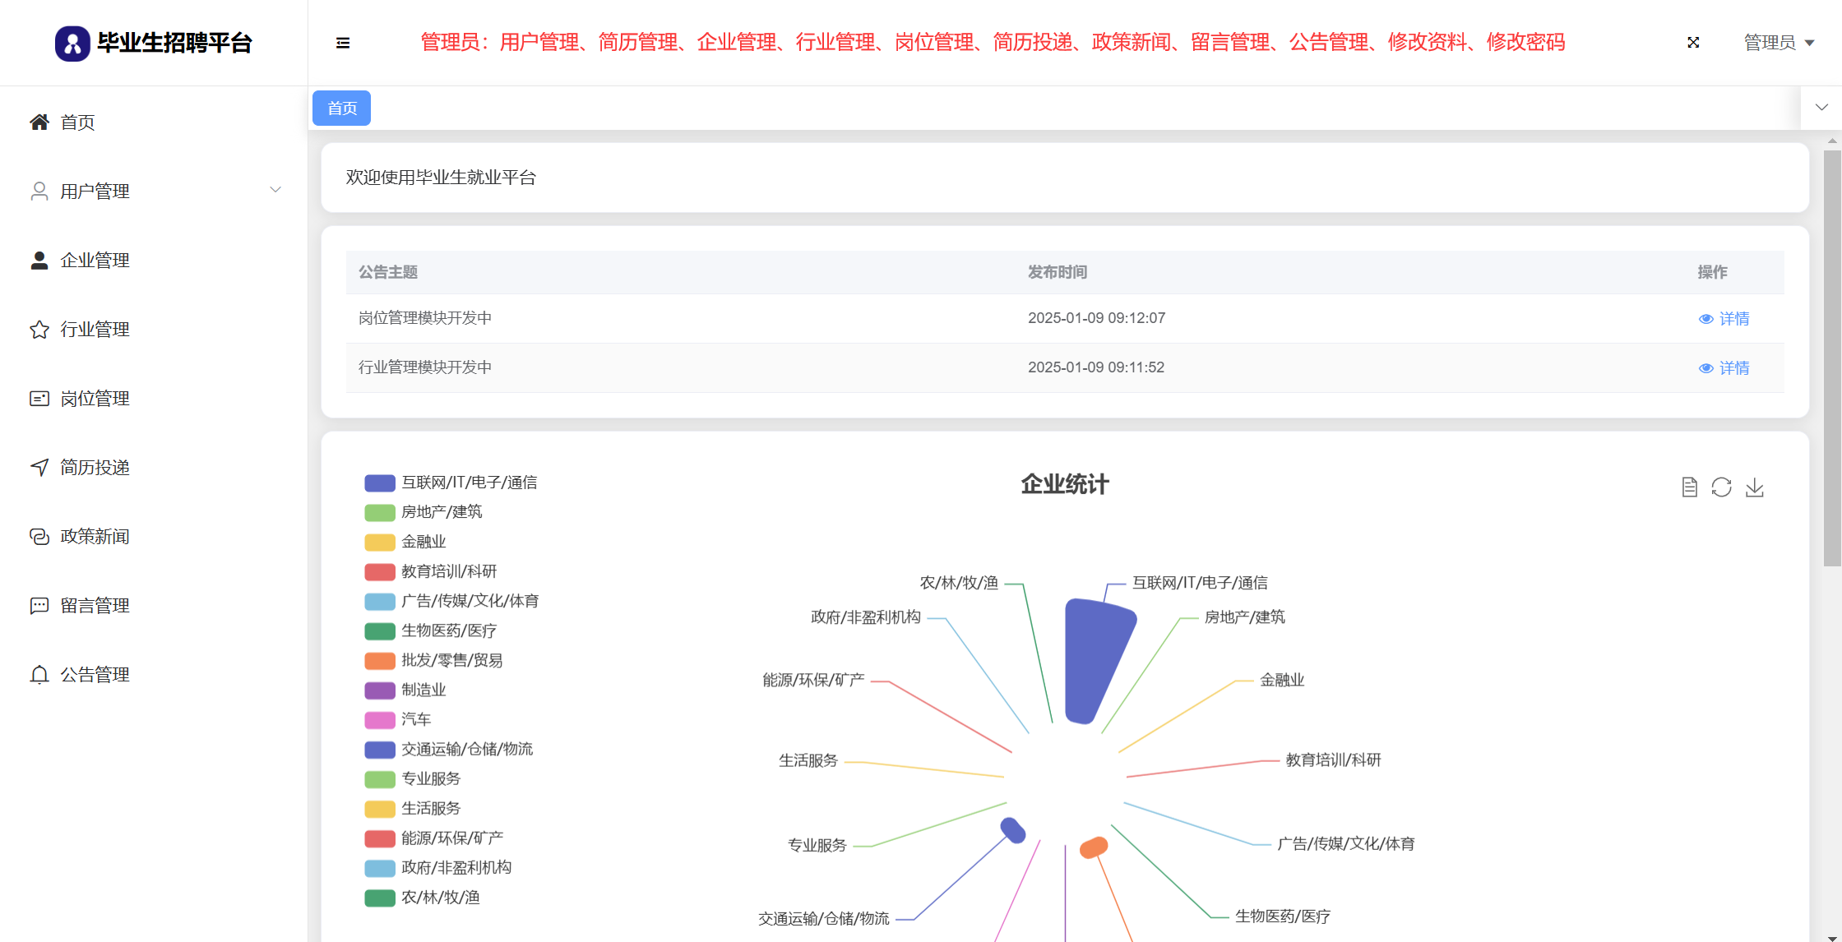Download chart as image icon
This screenshot has width=1842, height=942.
point(1754,487)
